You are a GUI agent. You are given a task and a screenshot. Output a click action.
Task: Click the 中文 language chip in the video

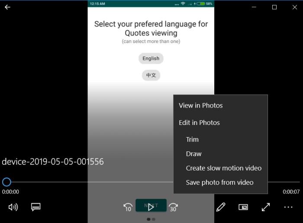pyautogui.click(x=151, y=75)
